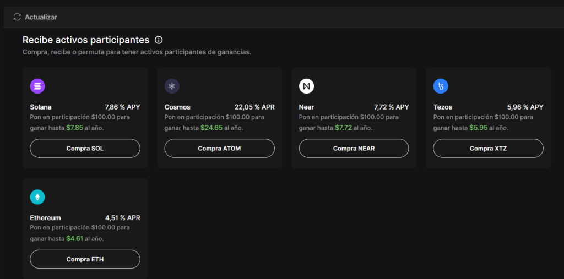Screen dimensions: 564x279
Task: Select the Cosmos card title
Action: point(177,107)
